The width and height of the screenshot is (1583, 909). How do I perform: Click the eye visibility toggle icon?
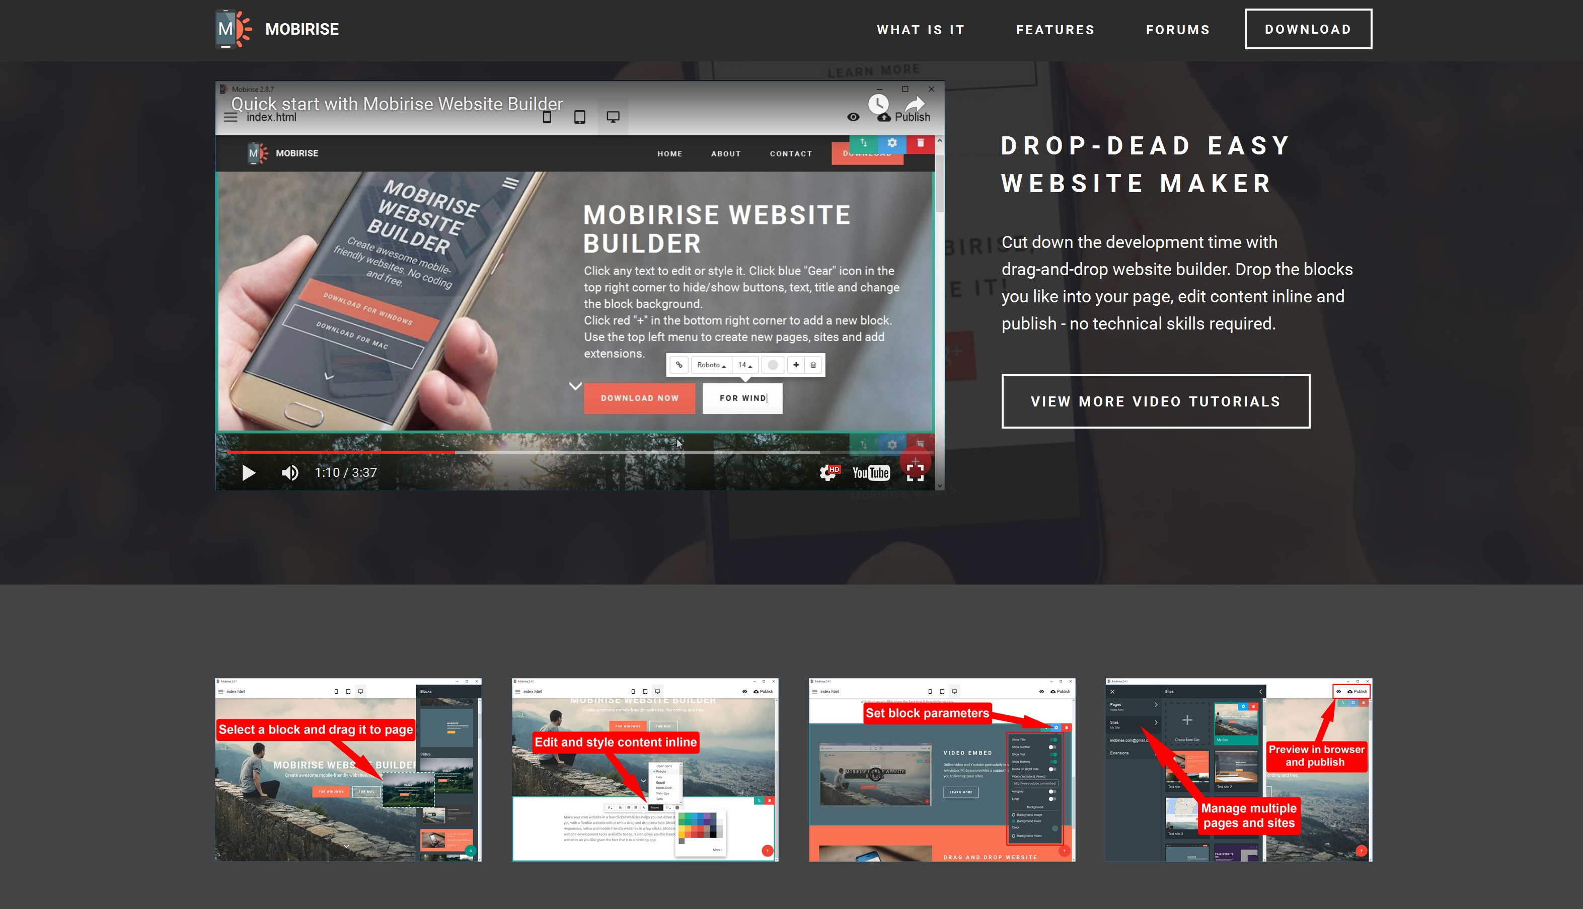pyautogui.click(x=852, y=117)
